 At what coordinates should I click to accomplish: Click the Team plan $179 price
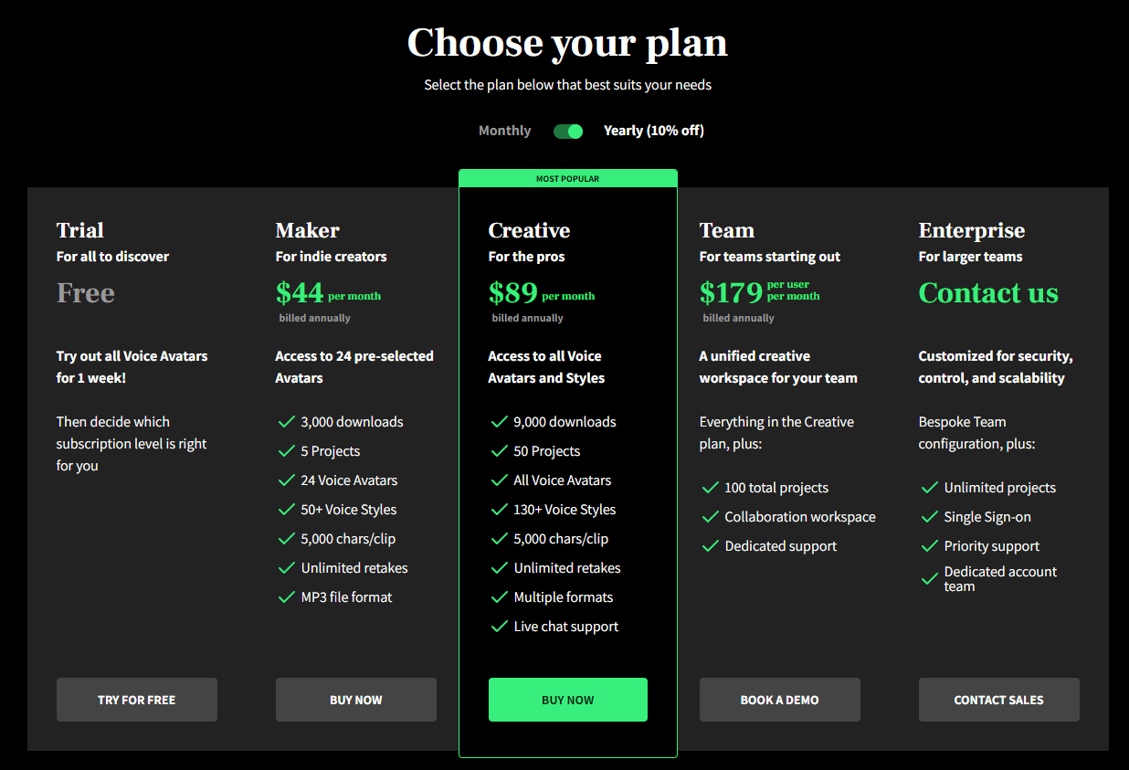[731, 293]
